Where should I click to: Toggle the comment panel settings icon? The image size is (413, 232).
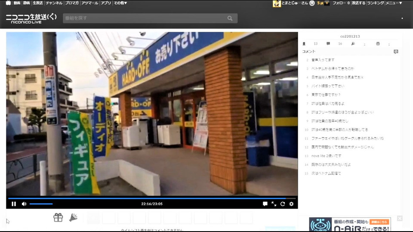(396, 52)
